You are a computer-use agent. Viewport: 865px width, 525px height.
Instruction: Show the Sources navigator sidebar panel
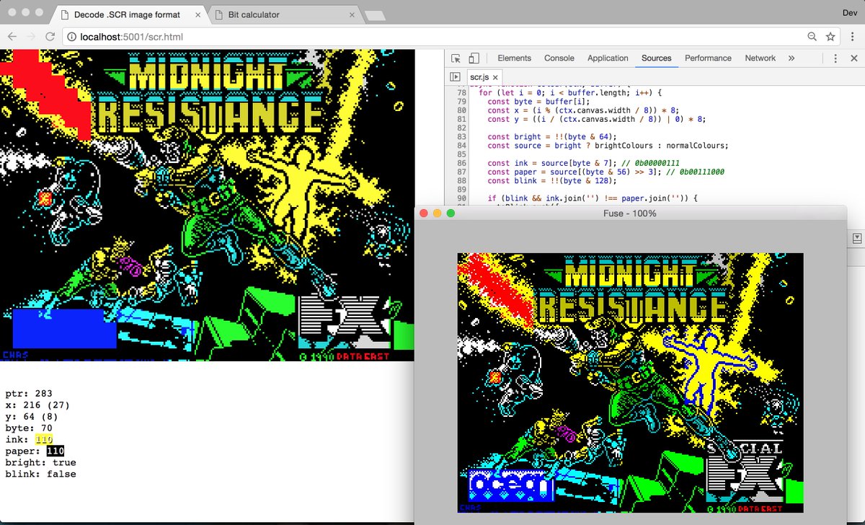coord(454,76)
